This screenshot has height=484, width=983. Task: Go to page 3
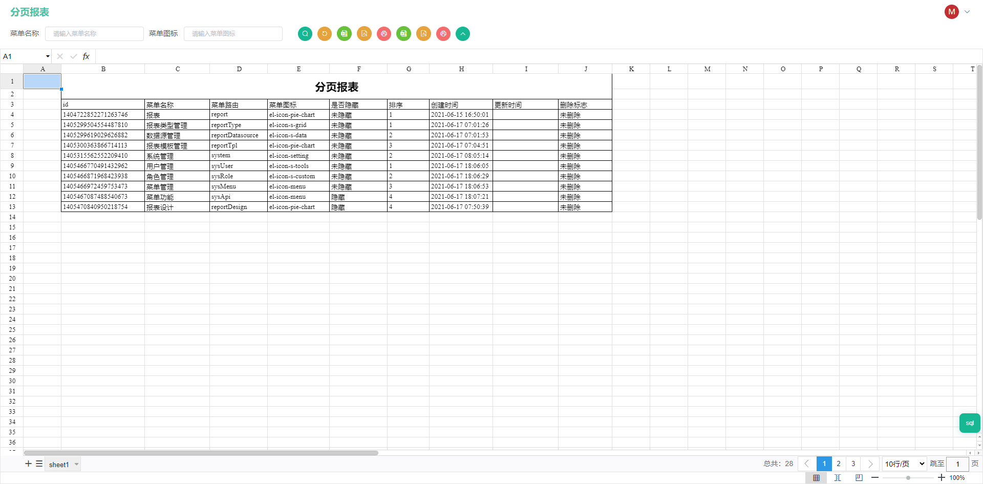click(x=853, y=464)
